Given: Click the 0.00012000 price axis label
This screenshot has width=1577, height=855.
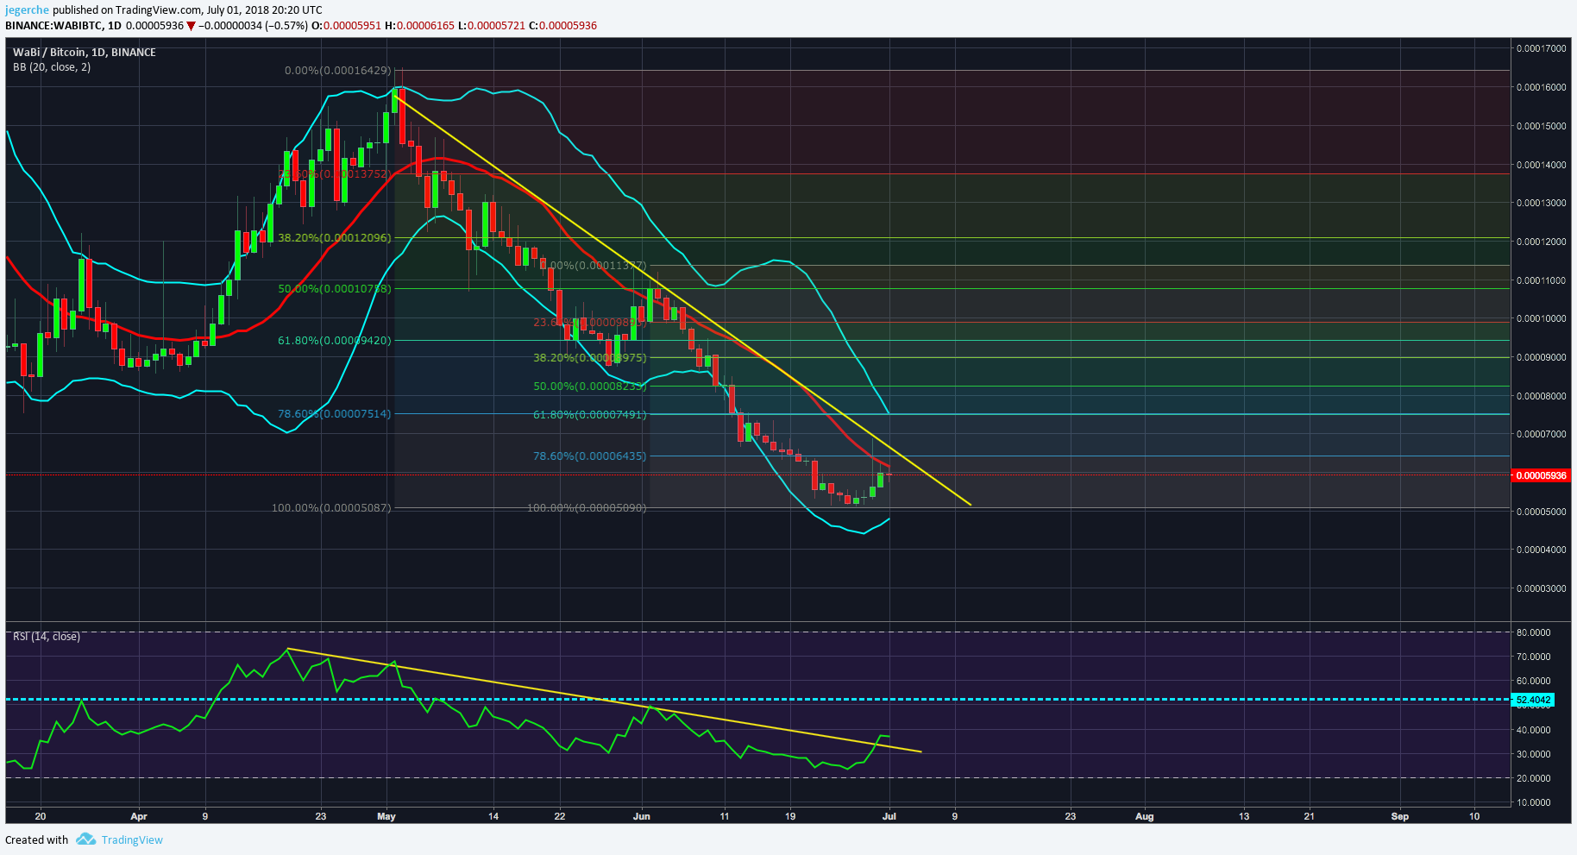Looking at the screenshot, I should tap(1542, 242).
